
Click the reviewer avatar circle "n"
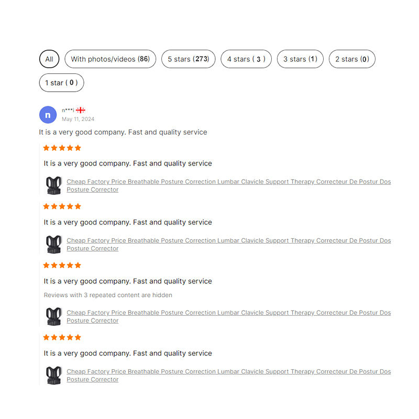[48, 115]
